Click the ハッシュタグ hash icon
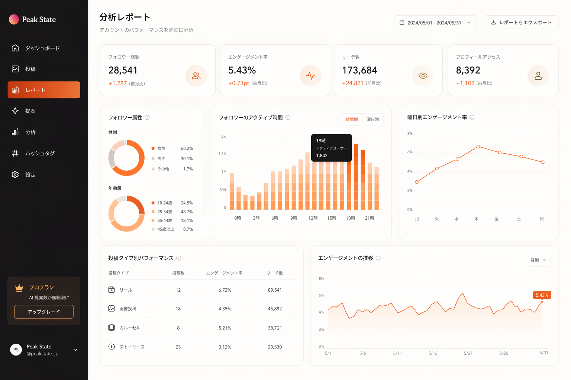The image size is (571, 380). click(15, 153)
